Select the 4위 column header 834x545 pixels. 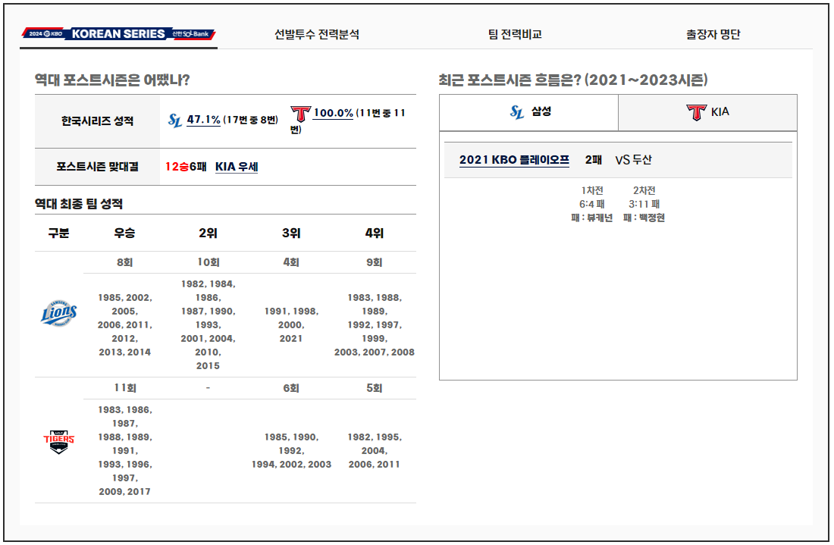tap(375, 233)
